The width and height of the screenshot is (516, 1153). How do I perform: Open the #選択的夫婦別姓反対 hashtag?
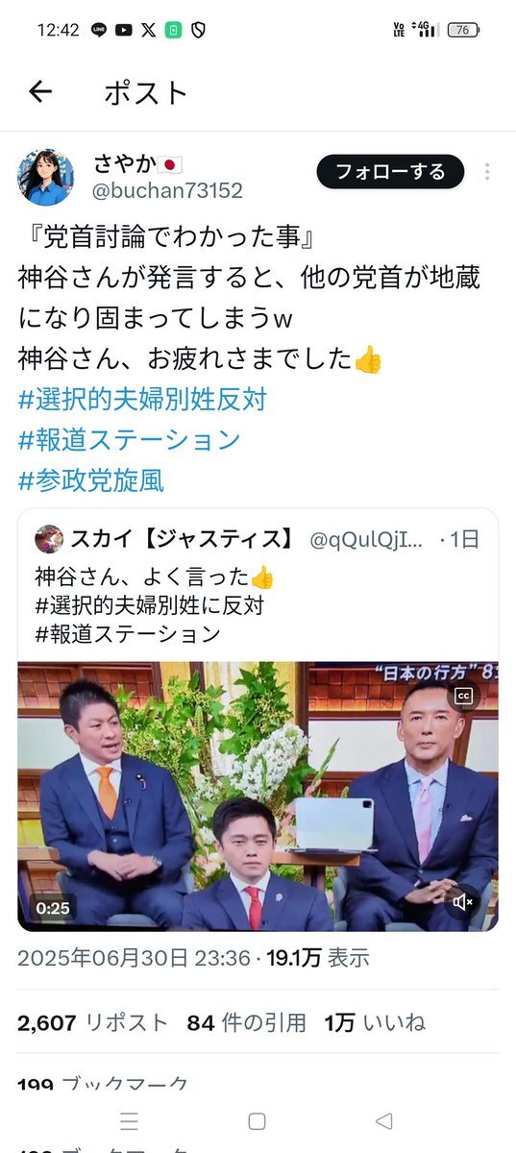pos(142,399)
